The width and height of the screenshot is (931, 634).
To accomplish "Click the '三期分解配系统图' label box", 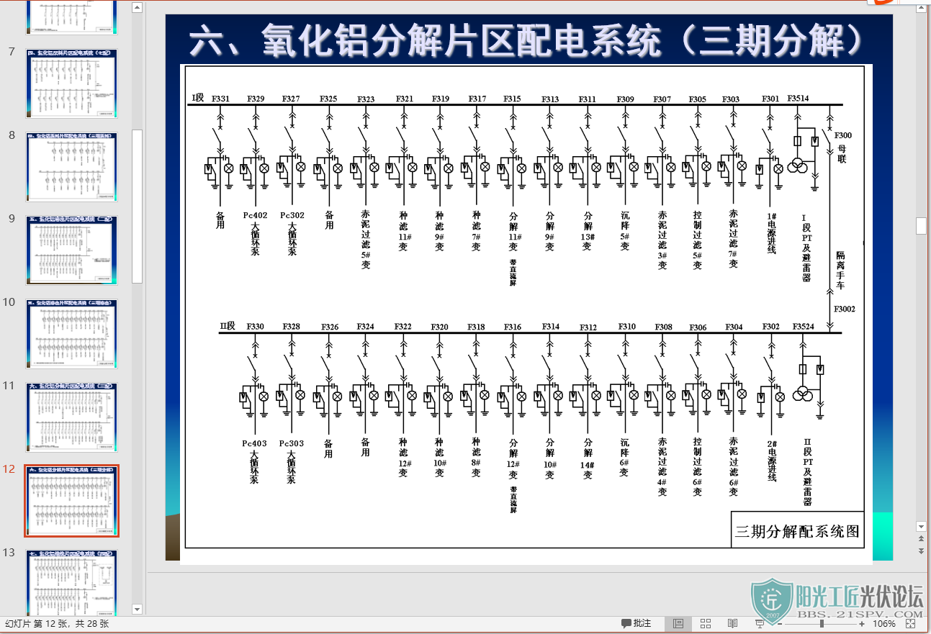I will [797, 532].
